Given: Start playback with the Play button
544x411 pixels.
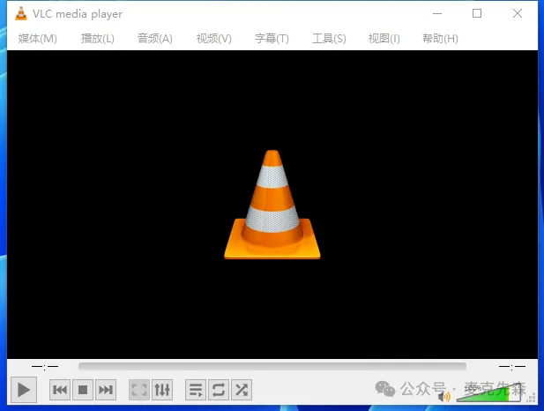Looking at the screenshot, I should (23, 390).
